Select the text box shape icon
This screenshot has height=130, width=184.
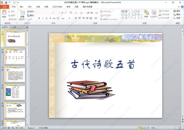[x=123, y=11]
